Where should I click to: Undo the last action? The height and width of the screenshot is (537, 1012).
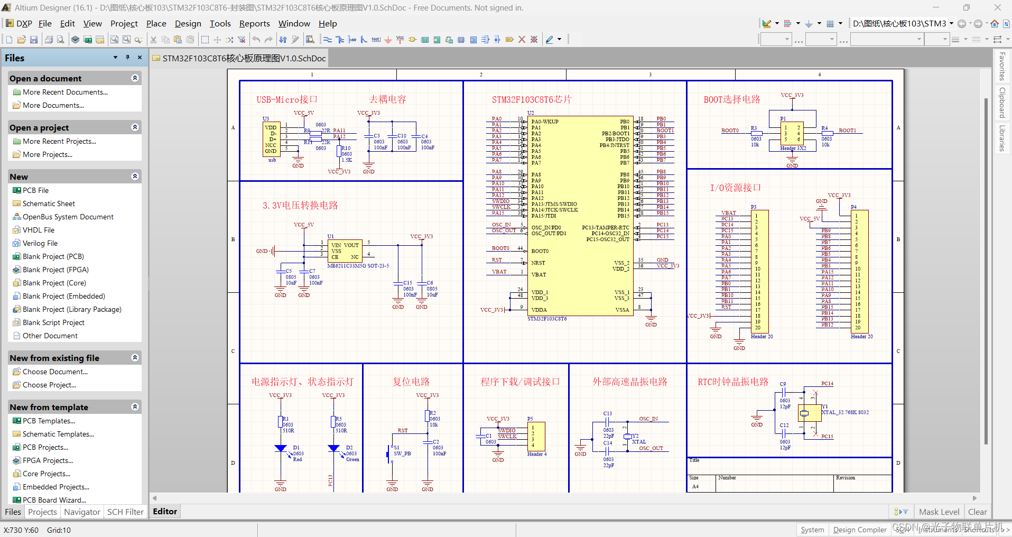point(256,40)
